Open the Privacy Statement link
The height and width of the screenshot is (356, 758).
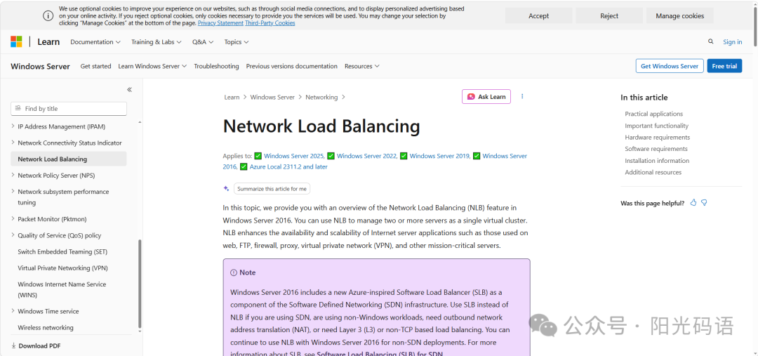(x=220, y=22)
